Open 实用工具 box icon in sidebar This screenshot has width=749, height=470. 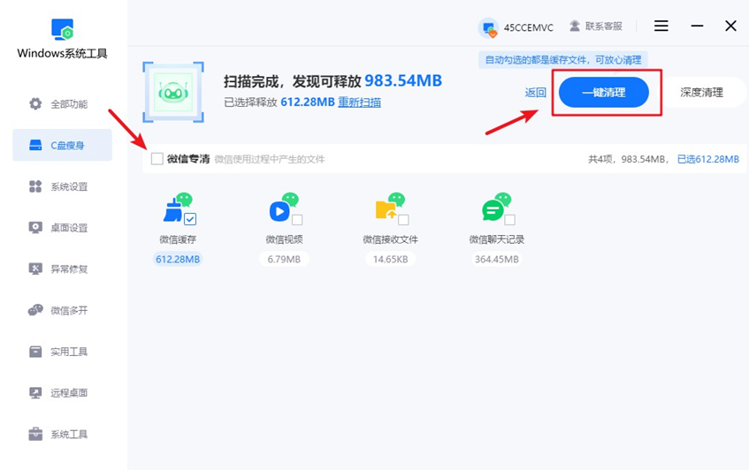[x=35, y=352]
